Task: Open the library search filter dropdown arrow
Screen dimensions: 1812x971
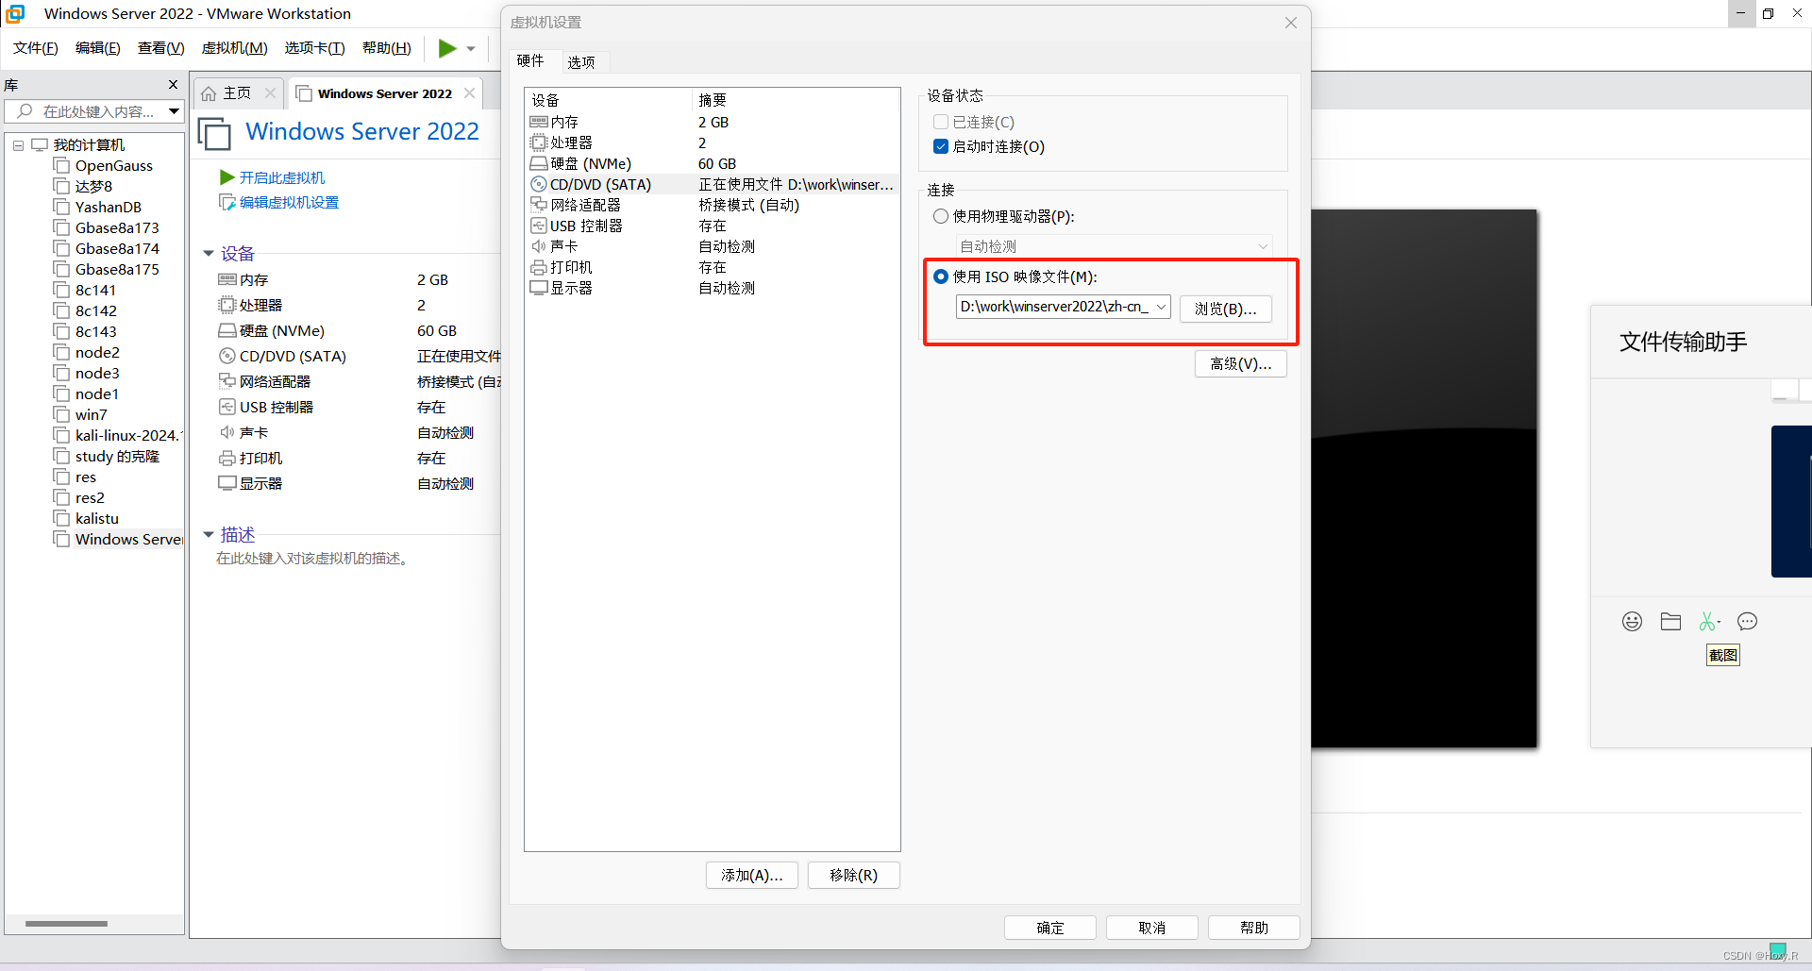Action: [x=174, y=111]
